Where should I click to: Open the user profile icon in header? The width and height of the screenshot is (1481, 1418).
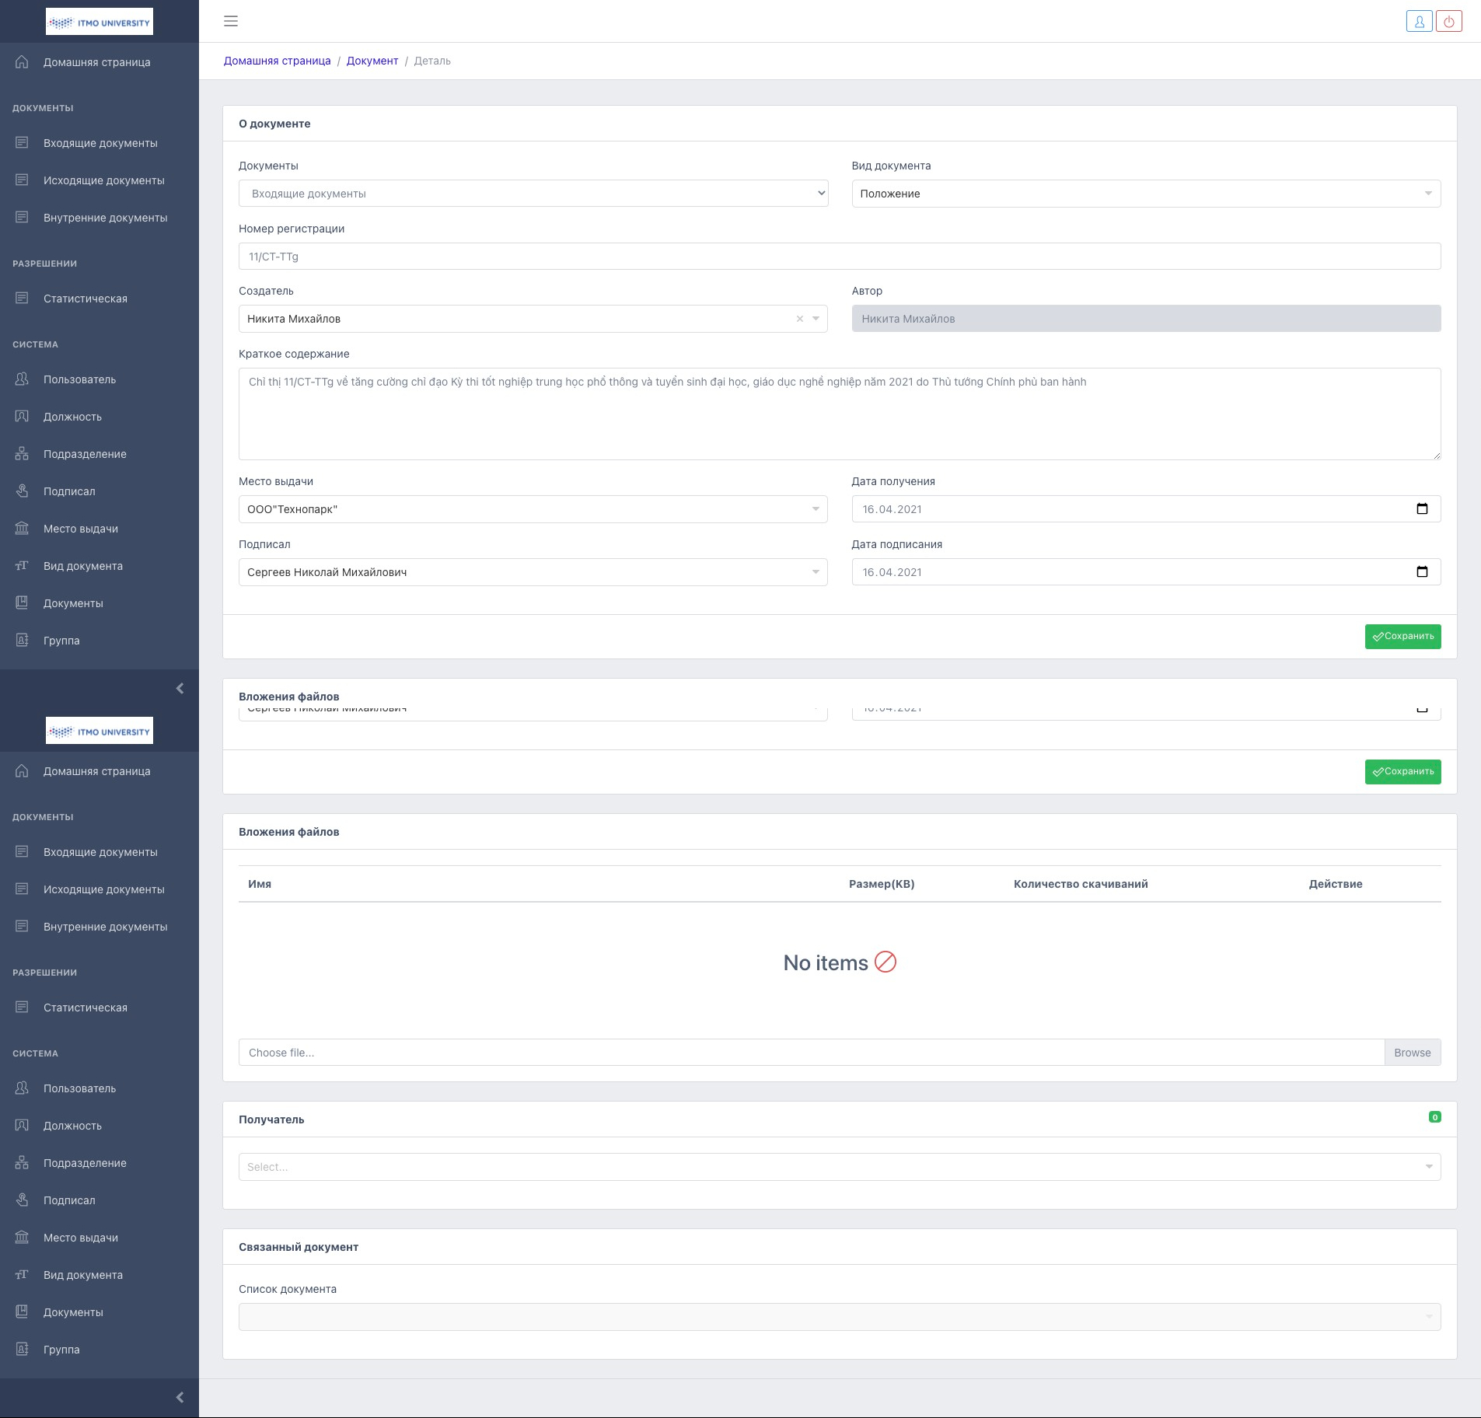tap(1419, 22)
